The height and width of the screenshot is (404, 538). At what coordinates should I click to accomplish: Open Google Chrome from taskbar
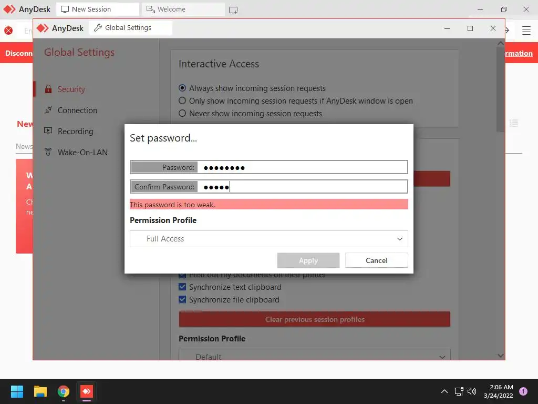[64, 391]
